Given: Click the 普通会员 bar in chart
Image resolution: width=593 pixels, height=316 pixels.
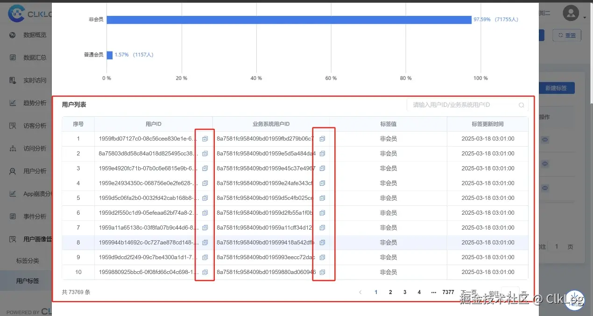Looking at the screenshot, I should (x=110, y=55).
